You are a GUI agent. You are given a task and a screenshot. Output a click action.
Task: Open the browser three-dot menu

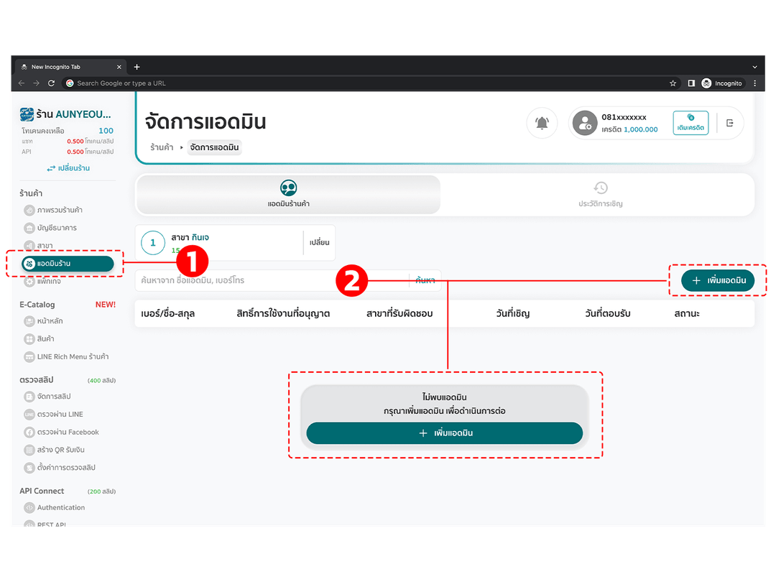tap(754, 83)
